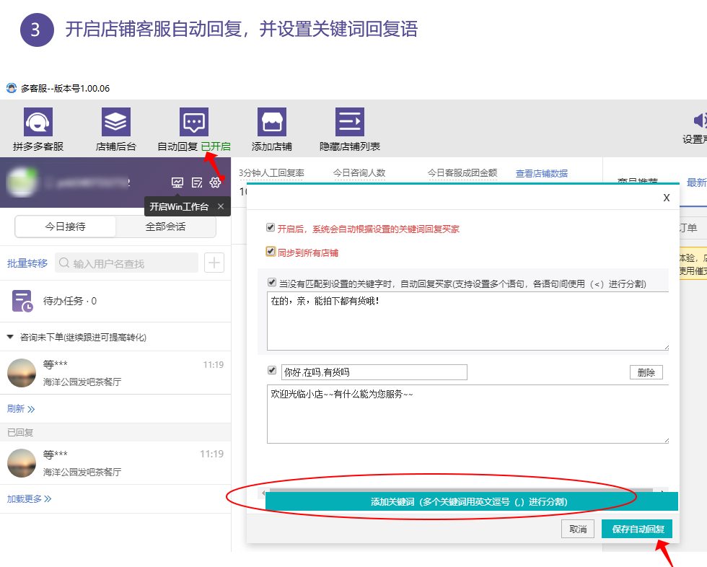This screenshot has width=707, height=567.
Task: Toggle the 你好,在吗,有货吗 keyword rule checkbox
Action: [x=272, y=370]
